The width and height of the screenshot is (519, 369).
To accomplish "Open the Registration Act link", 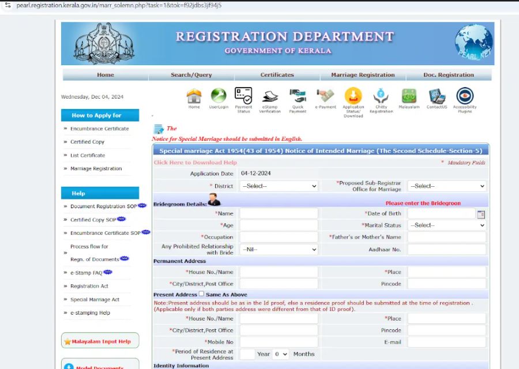I will (x=89, y=286).
